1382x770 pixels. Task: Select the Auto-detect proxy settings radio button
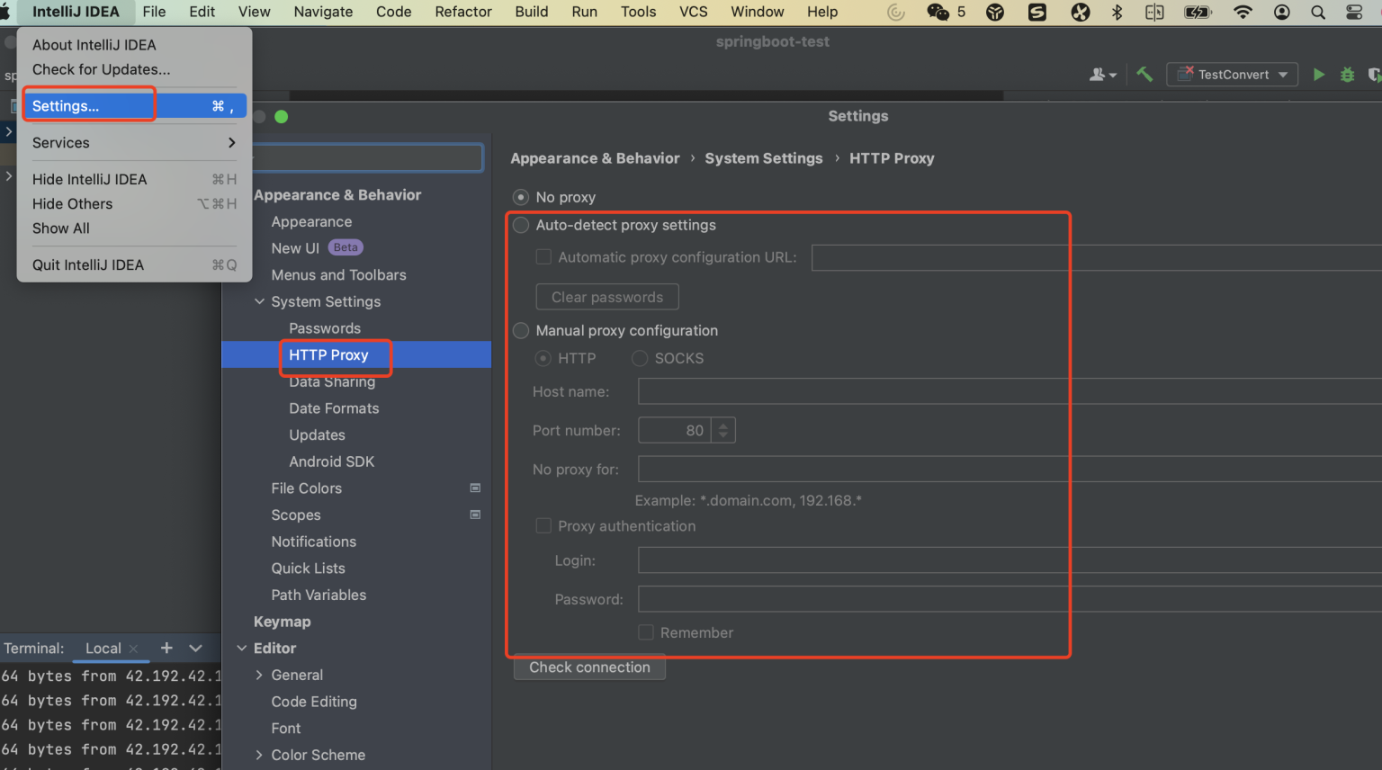tap(521, 225)
